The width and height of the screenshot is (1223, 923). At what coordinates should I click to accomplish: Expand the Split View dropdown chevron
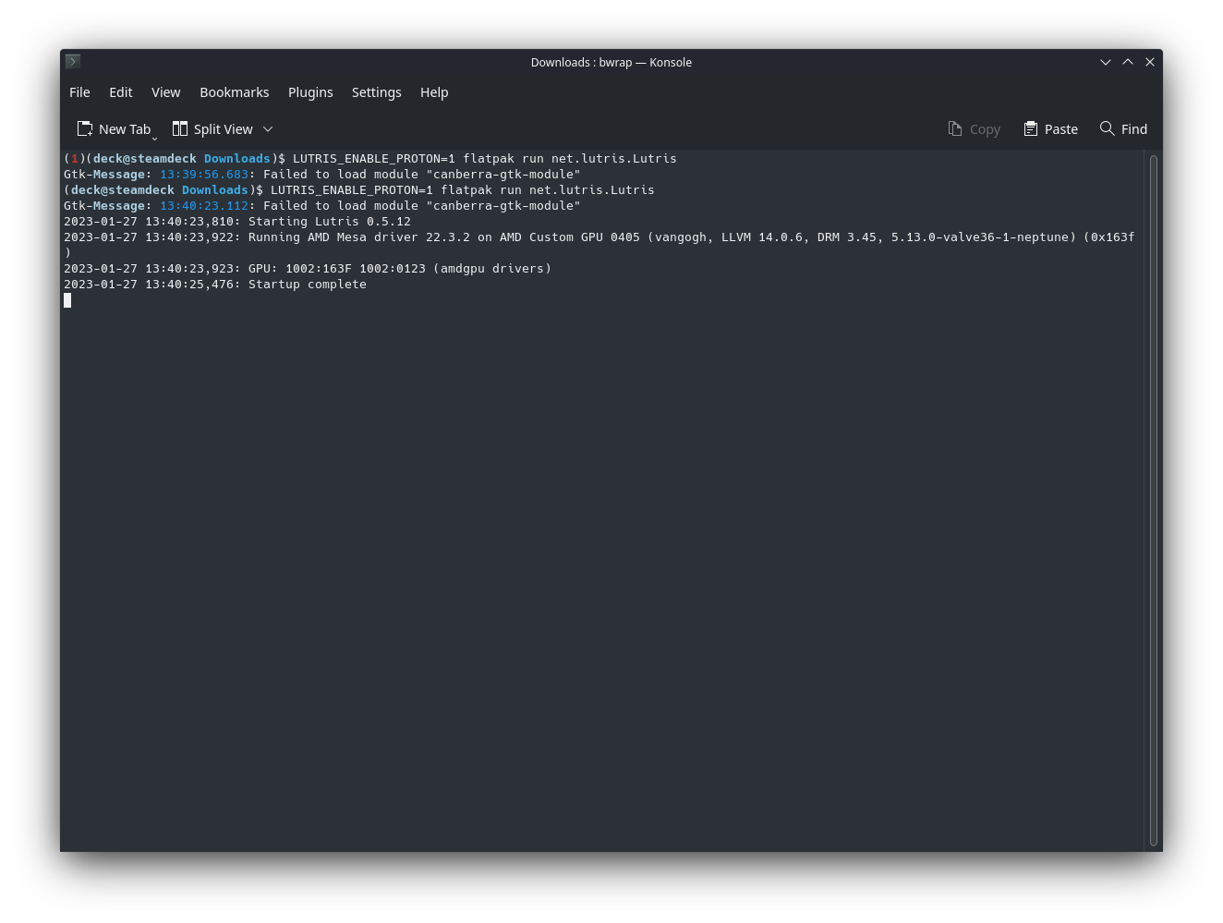[268, 129]
